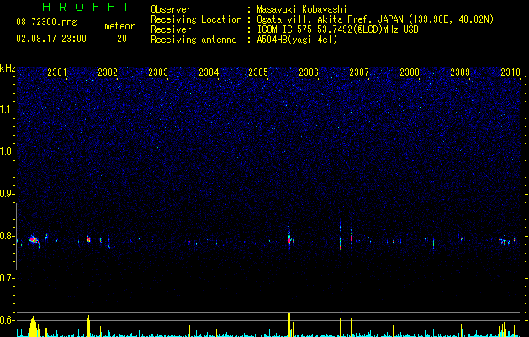Click the date 02.08.17 23:00

point(51,39)
